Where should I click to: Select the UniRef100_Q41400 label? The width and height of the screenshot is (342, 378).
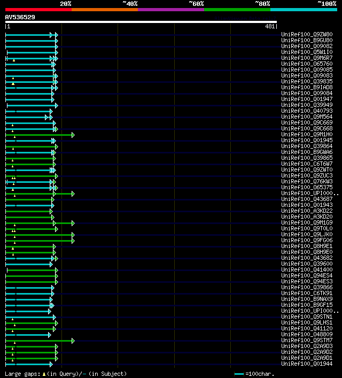pos(307,270)
